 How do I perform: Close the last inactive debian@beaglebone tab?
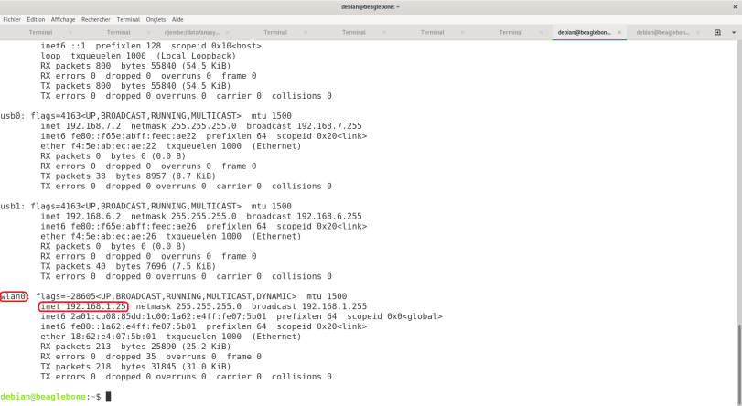(x=698, y=32)
